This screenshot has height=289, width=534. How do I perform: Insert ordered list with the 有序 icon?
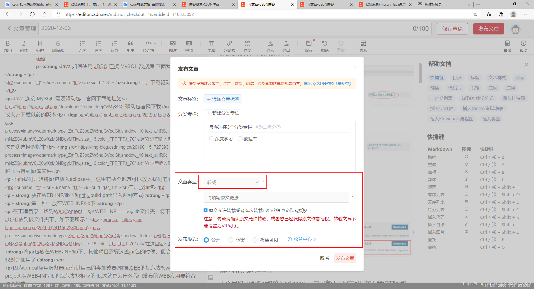[x=98, y=46]
